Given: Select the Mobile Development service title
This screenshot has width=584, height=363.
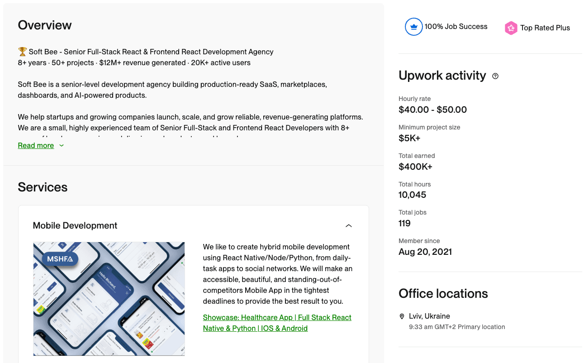Looking at the screenshot, I should coord(75,225).
